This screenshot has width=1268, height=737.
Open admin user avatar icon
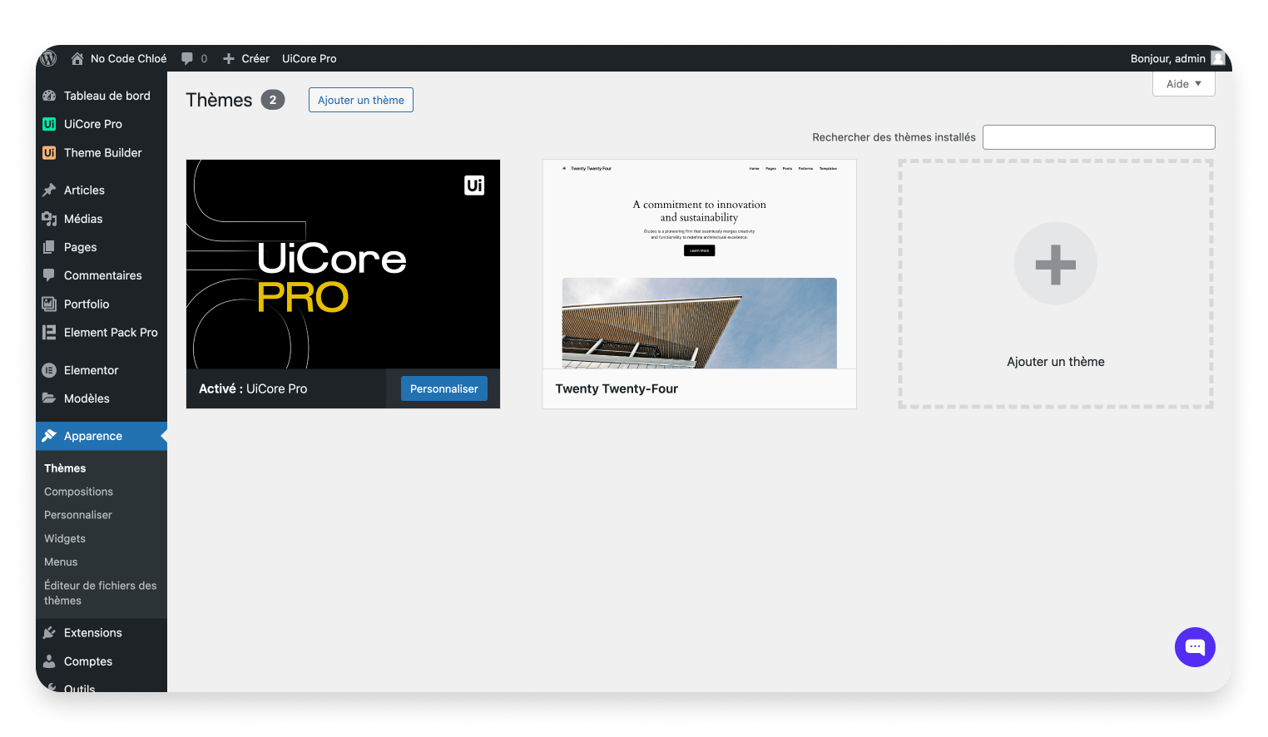[1218, 58]
